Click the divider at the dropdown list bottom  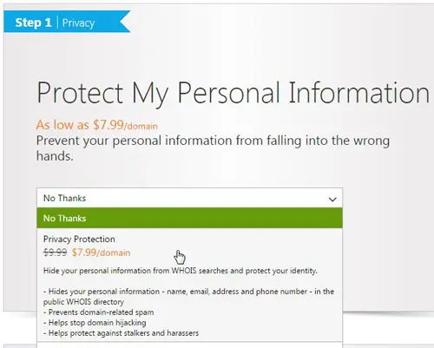189,342
